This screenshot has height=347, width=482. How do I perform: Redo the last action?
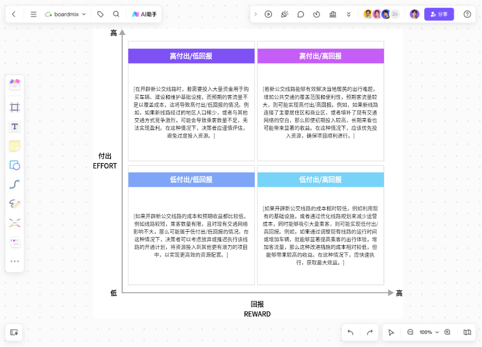[x=370, y=332]
